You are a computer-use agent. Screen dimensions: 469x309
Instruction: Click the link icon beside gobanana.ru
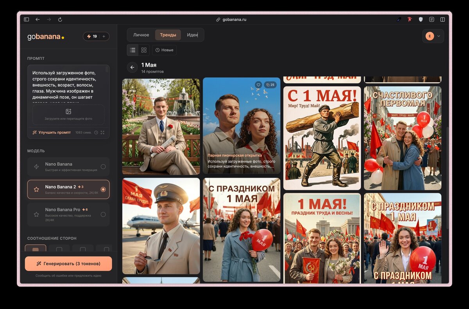click(218, 20)
